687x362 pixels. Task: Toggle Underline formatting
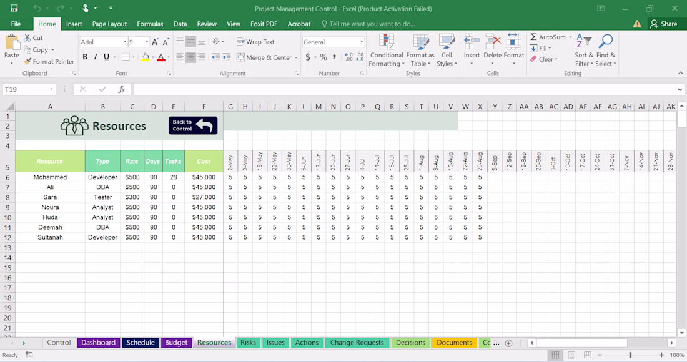point(106,57)
